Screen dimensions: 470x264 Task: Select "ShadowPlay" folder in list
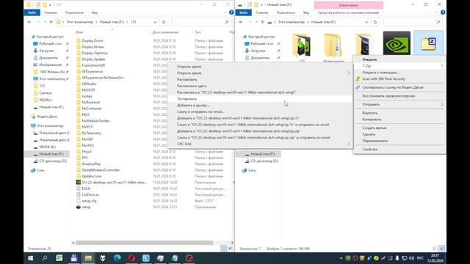[x=91, y=164]
